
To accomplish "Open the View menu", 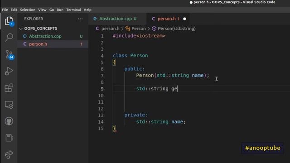I will [42, 10].
